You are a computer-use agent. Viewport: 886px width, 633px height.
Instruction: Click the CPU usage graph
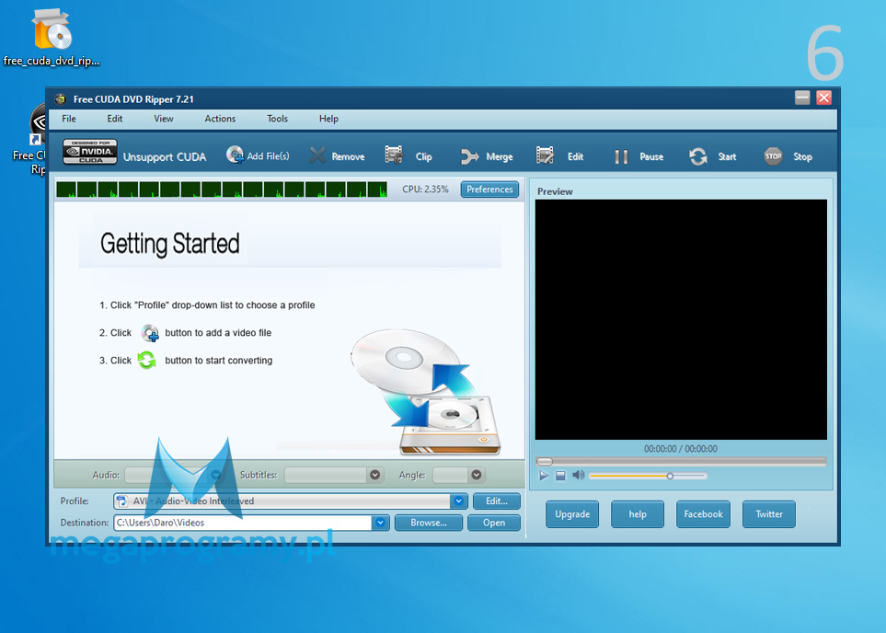point(222,190)
